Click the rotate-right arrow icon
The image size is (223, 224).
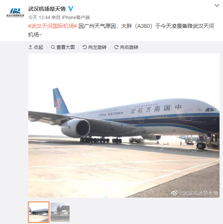tap(116, 47)
